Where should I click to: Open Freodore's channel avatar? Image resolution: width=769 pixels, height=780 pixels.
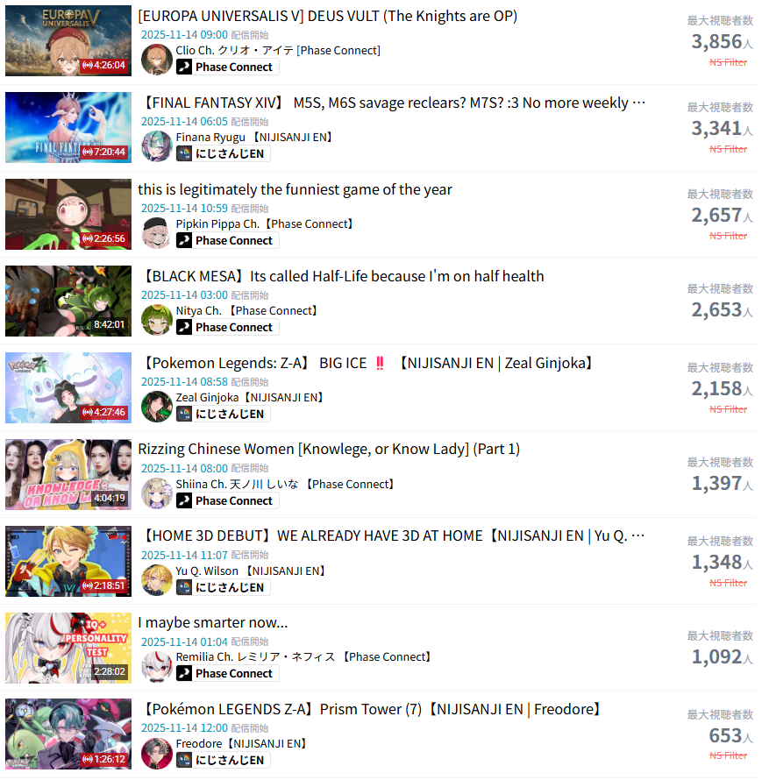pyautogui.click(x=157, y=753)
